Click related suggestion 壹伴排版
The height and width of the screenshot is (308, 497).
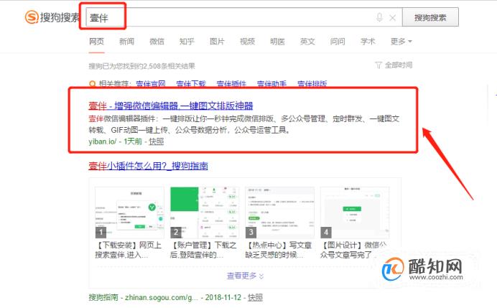312,84
